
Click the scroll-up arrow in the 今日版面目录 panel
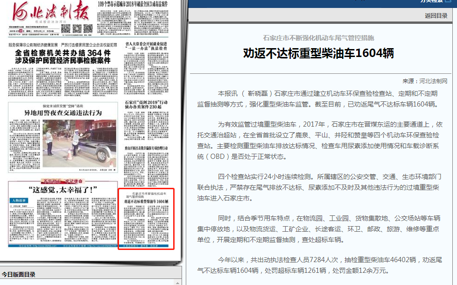pos(179,282)
